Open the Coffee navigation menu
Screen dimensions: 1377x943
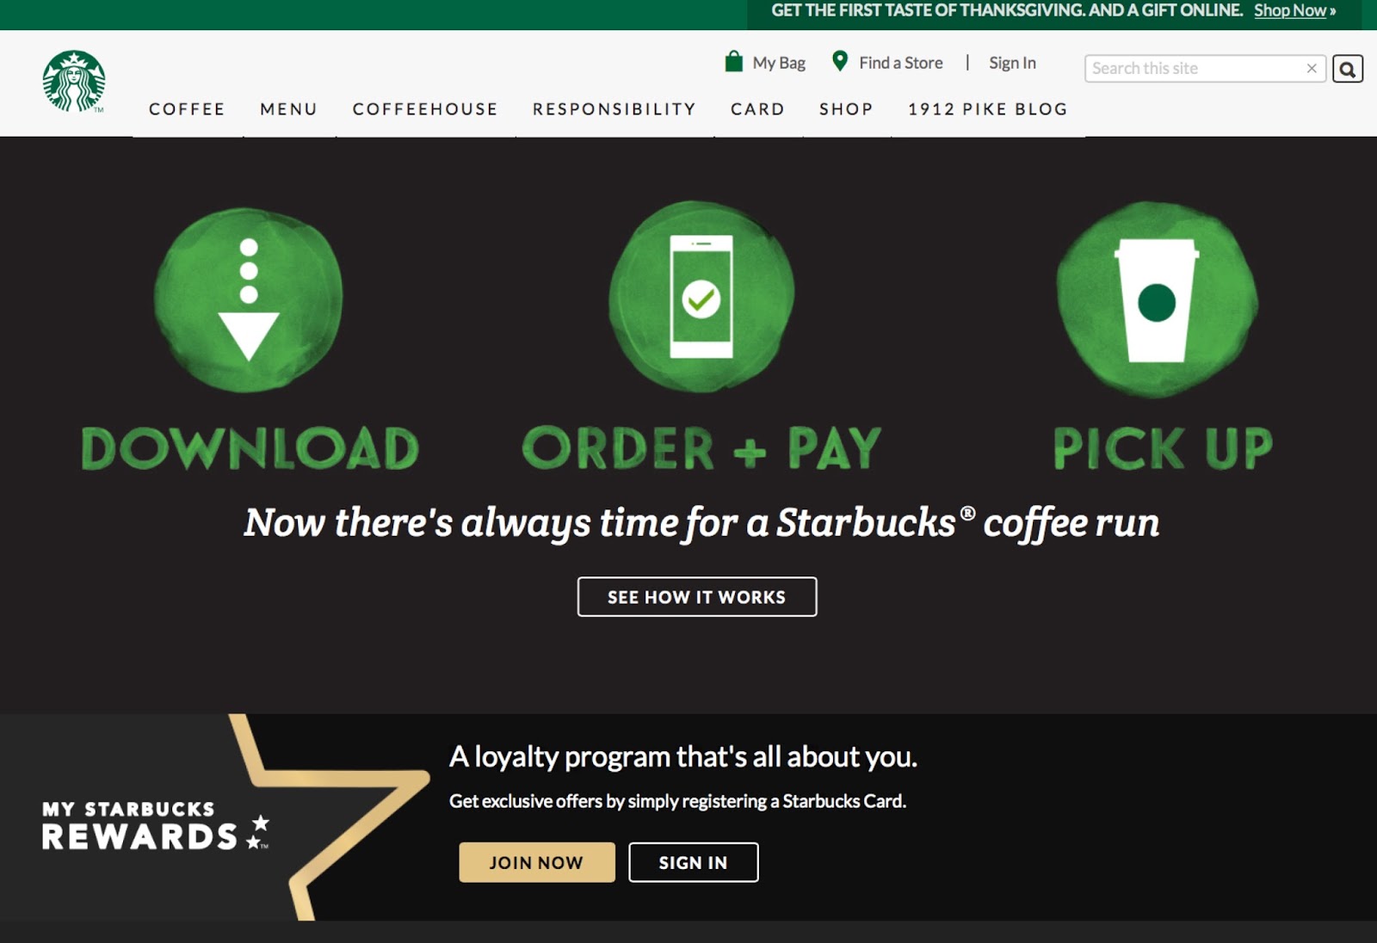[x=187, y=109]
